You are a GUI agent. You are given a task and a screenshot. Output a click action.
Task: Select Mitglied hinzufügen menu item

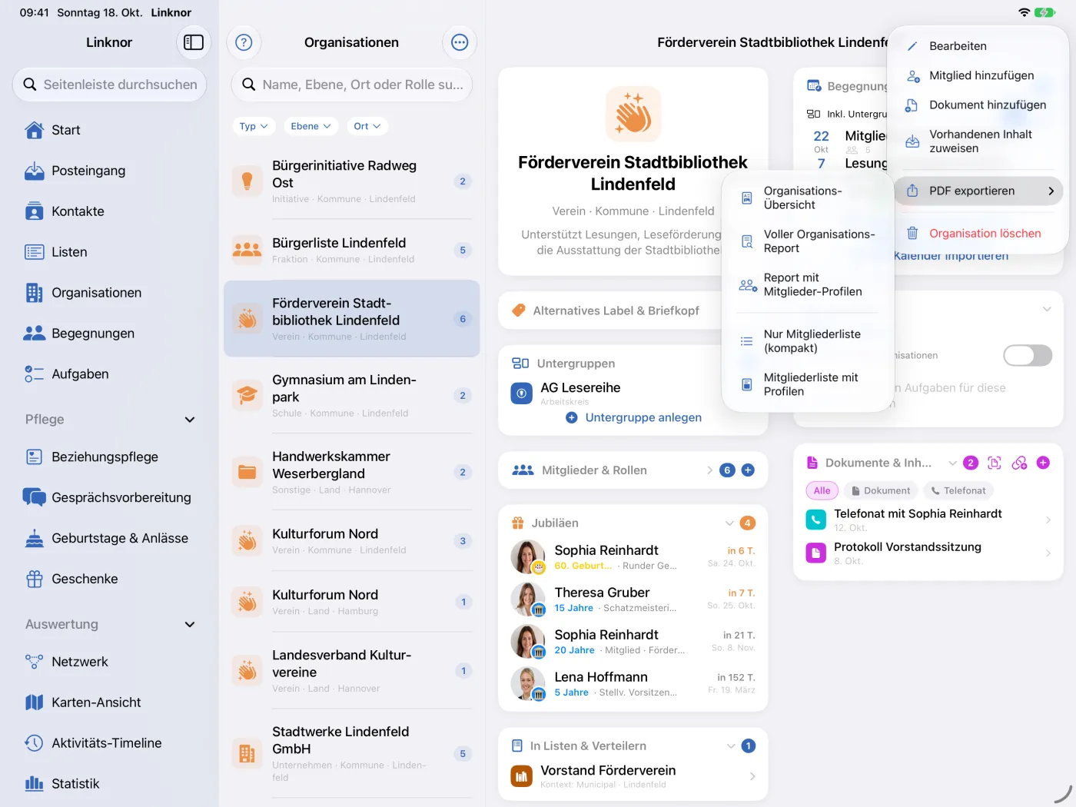point(978,75)
